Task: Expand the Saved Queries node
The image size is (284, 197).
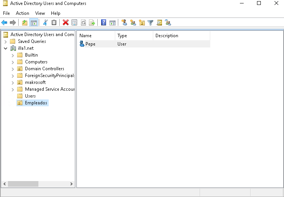Action: click(x=6, y=42)
